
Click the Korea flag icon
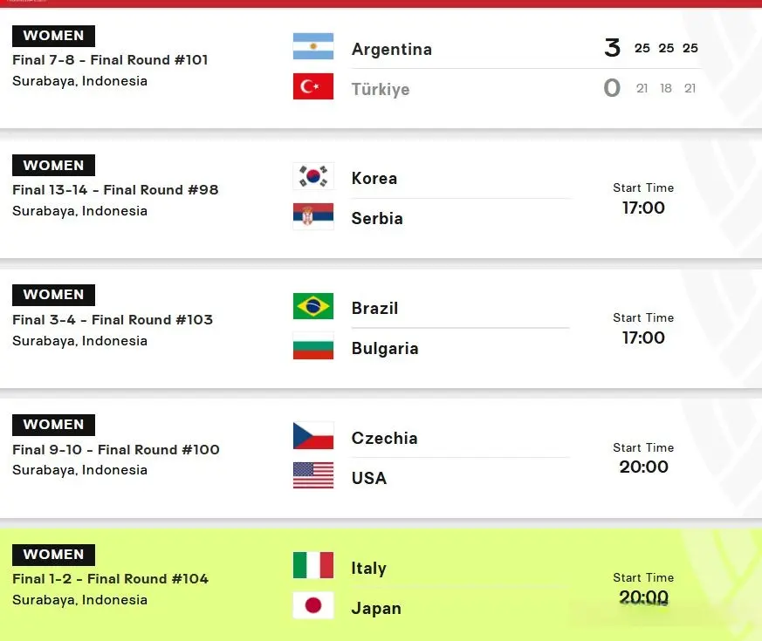click(312, 176)
